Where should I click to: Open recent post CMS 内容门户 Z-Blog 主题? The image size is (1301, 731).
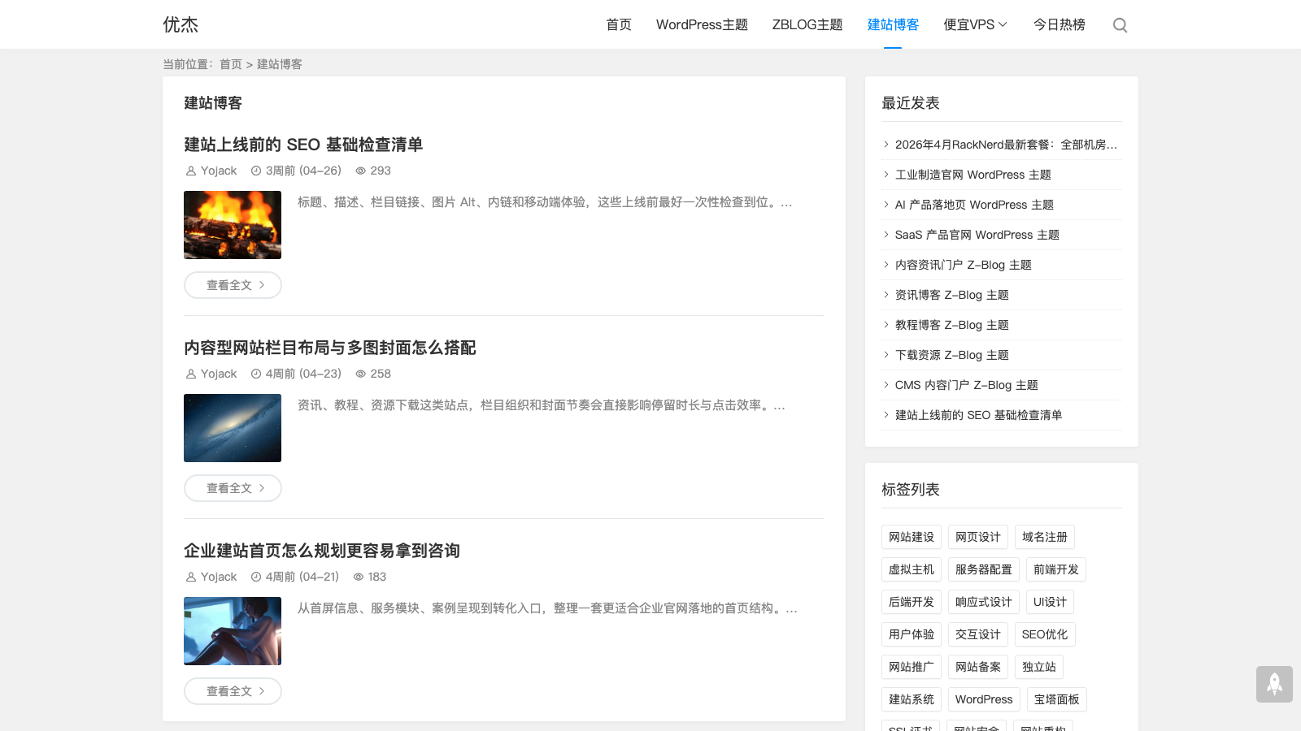point(967,385)
